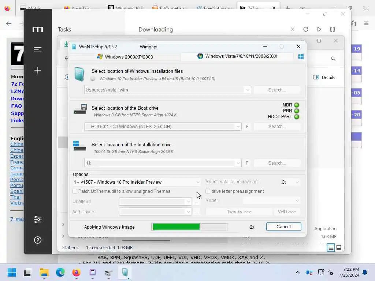Image resolution: width=375 pixels, height=281 pixels.
Task: Search for the Installation drive location
Action: [x=277, y=163]
